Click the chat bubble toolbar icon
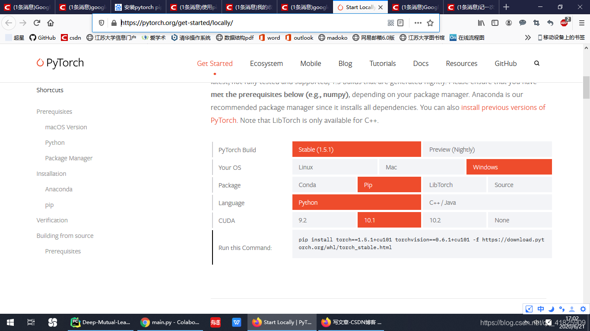 click(523, 23)
